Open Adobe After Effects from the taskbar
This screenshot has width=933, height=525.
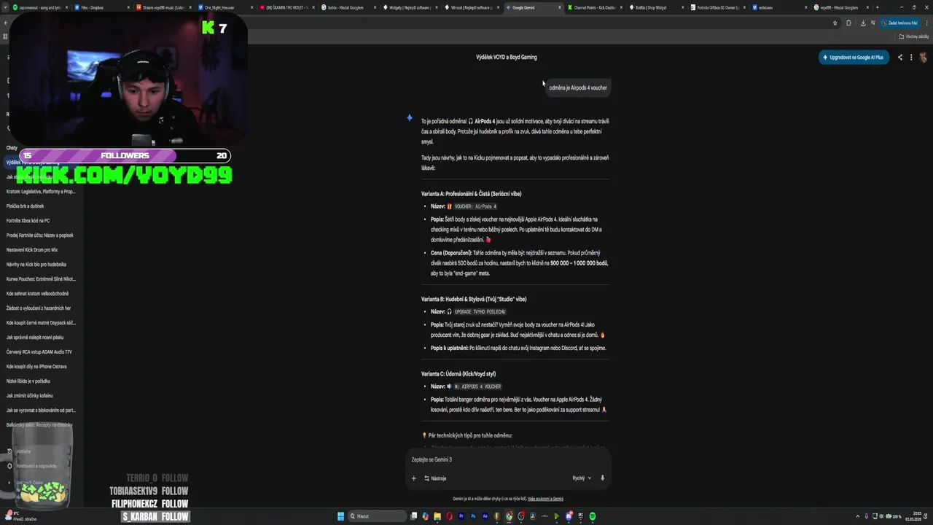click(485, 516)
